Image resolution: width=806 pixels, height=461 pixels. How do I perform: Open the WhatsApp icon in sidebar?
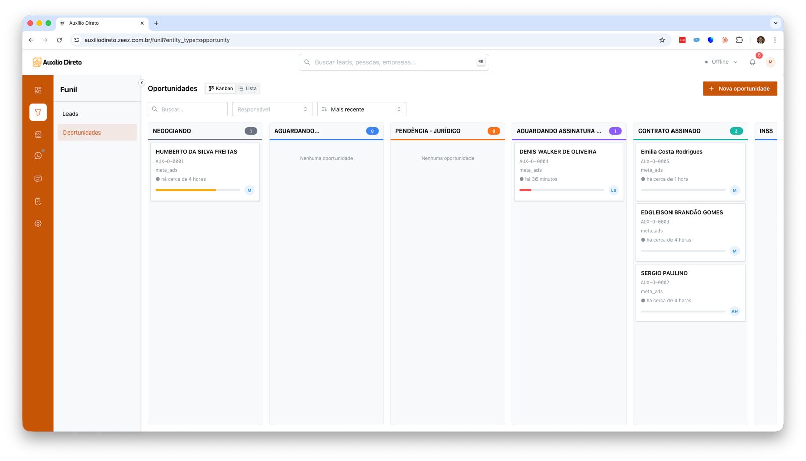pyautogui.click(x=38, y=156)
